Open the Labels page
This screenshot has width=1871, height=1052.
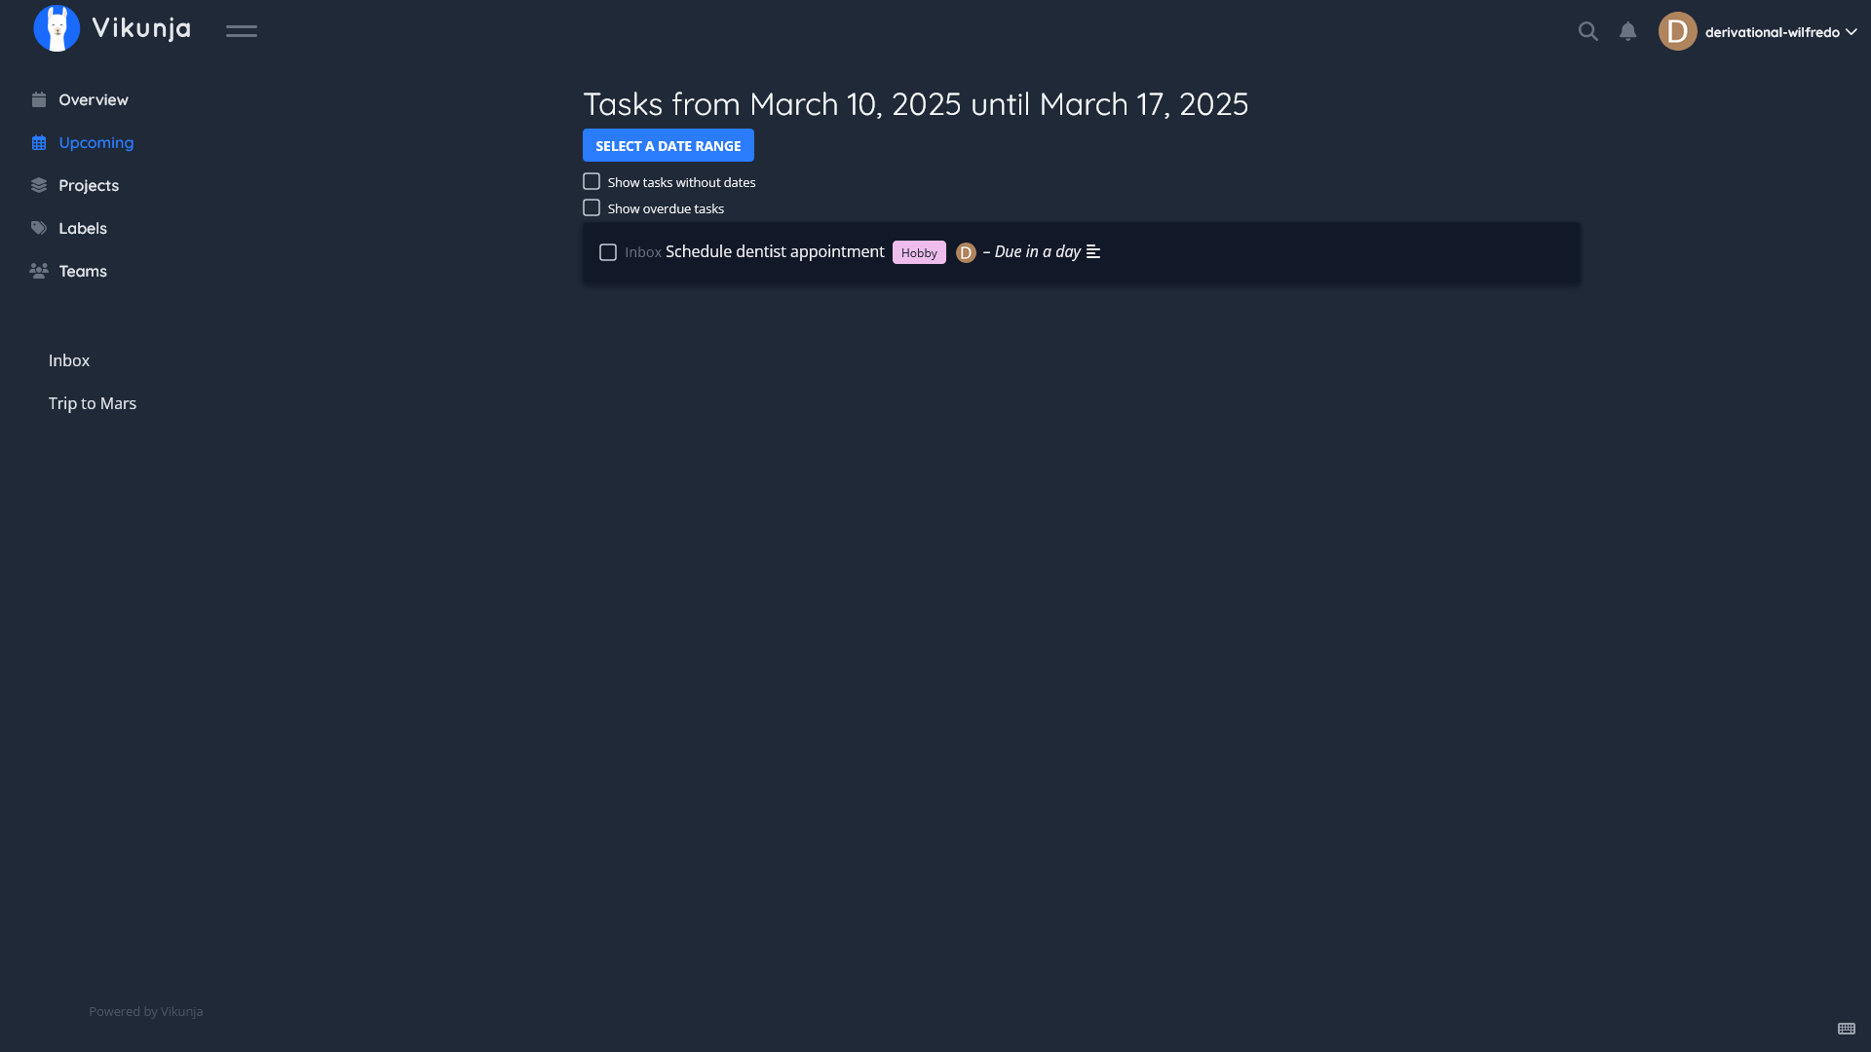[82, 229]
